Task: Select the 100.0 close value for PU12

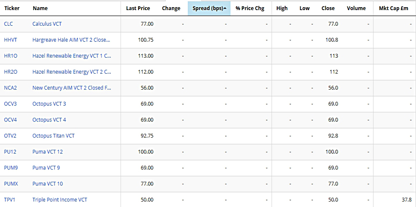Action: point(332,151)
